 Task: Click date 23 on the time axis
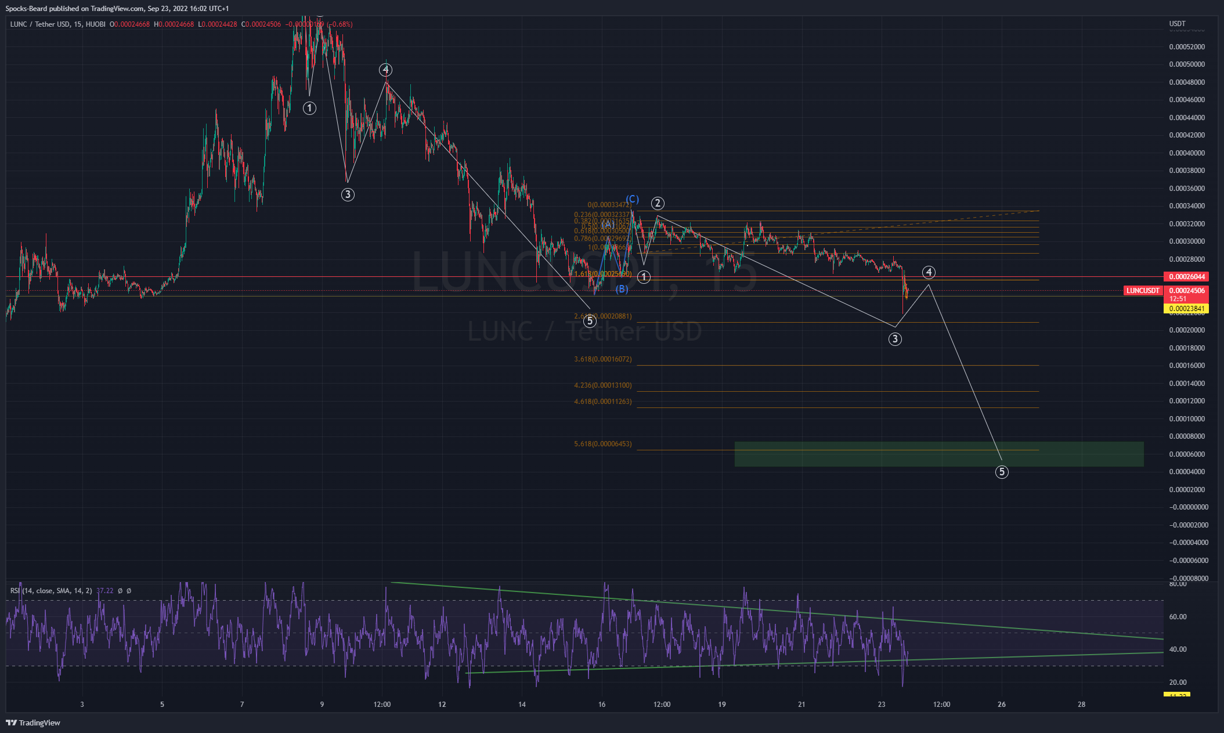pos(882,705)
